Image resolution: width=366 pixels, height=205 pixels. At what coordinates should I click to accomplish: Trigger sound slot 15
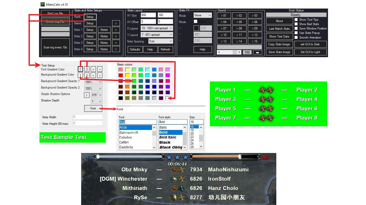(x=255, y=41)
